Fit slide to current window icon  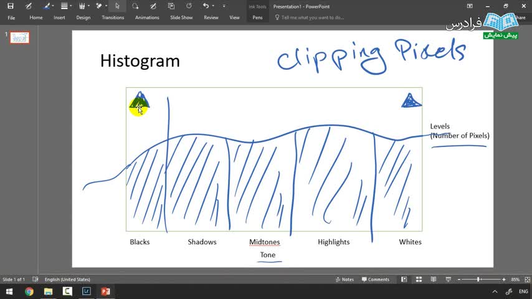pyautogui.click(x=527, y=279)
